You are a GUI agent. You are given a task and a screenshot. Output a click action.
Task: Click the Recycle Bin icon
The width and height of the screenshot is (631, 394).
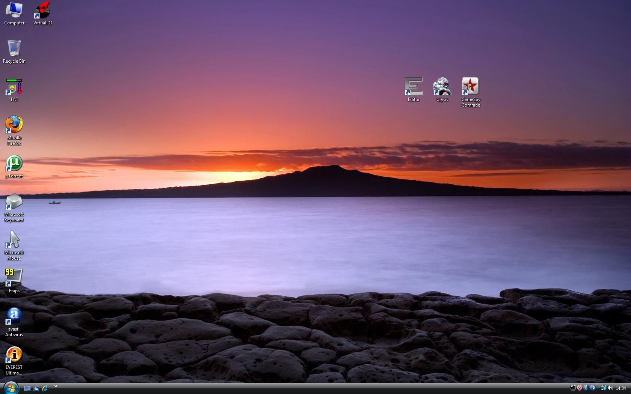point(14,51)
